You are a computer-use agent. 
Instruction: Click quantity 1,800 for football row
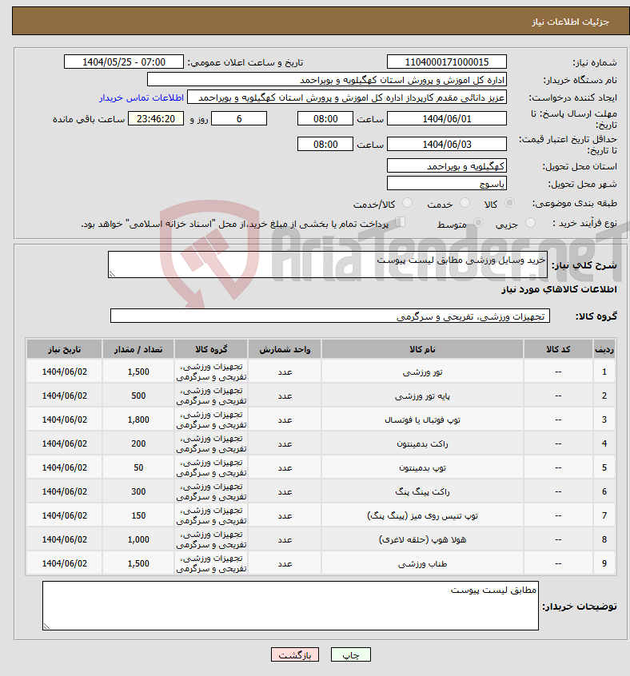click(x=138, y=420)
